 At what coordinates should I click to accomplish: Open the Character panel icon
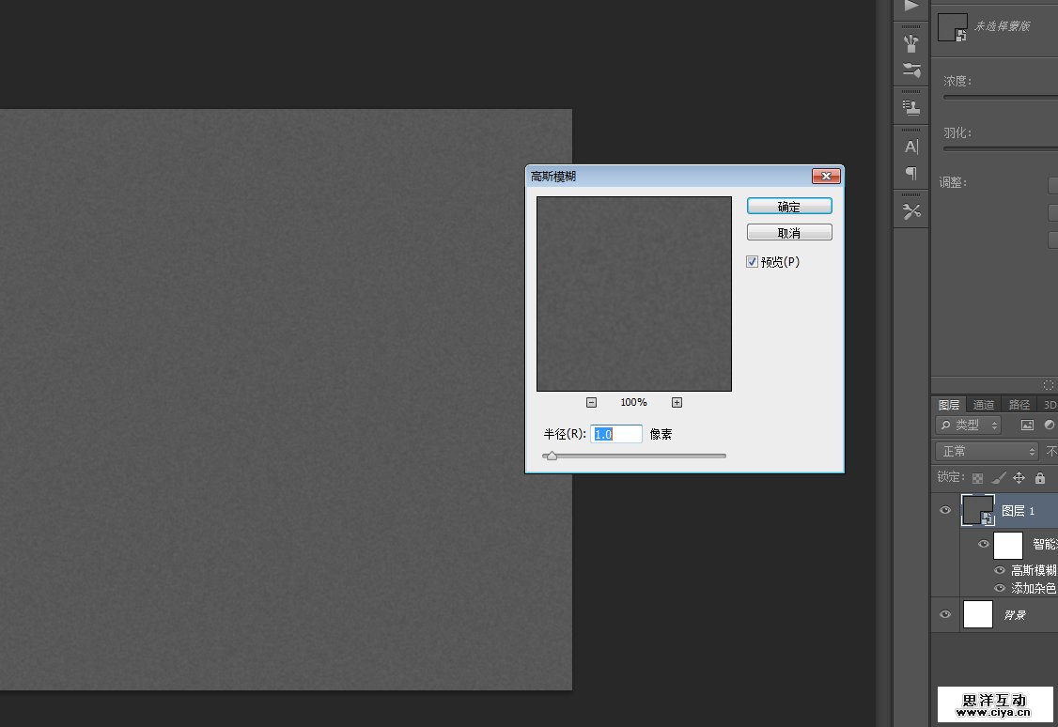pos(910,147)
